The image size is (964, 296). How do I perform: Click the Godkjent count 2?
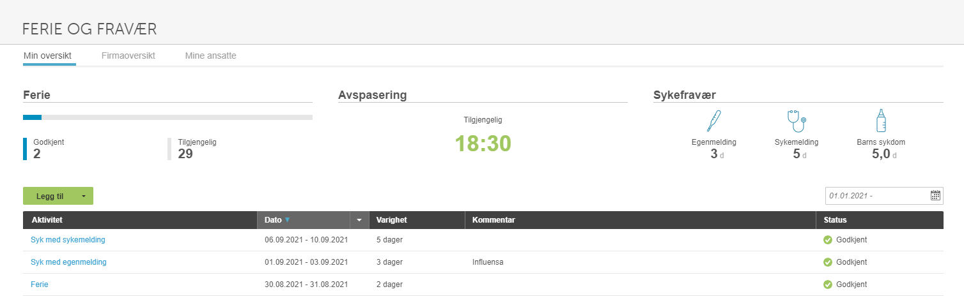pyautogui.click(x=37, y=153)
